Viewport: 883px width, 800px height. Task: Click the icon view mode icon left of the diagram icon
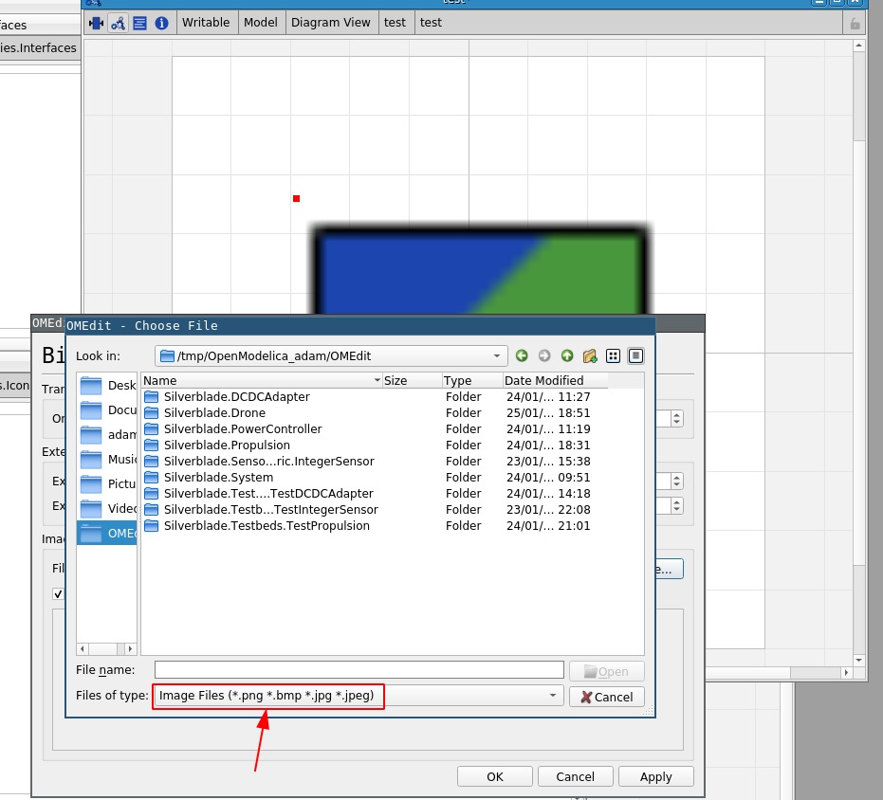pyautogui.click(x=96, y=22)
